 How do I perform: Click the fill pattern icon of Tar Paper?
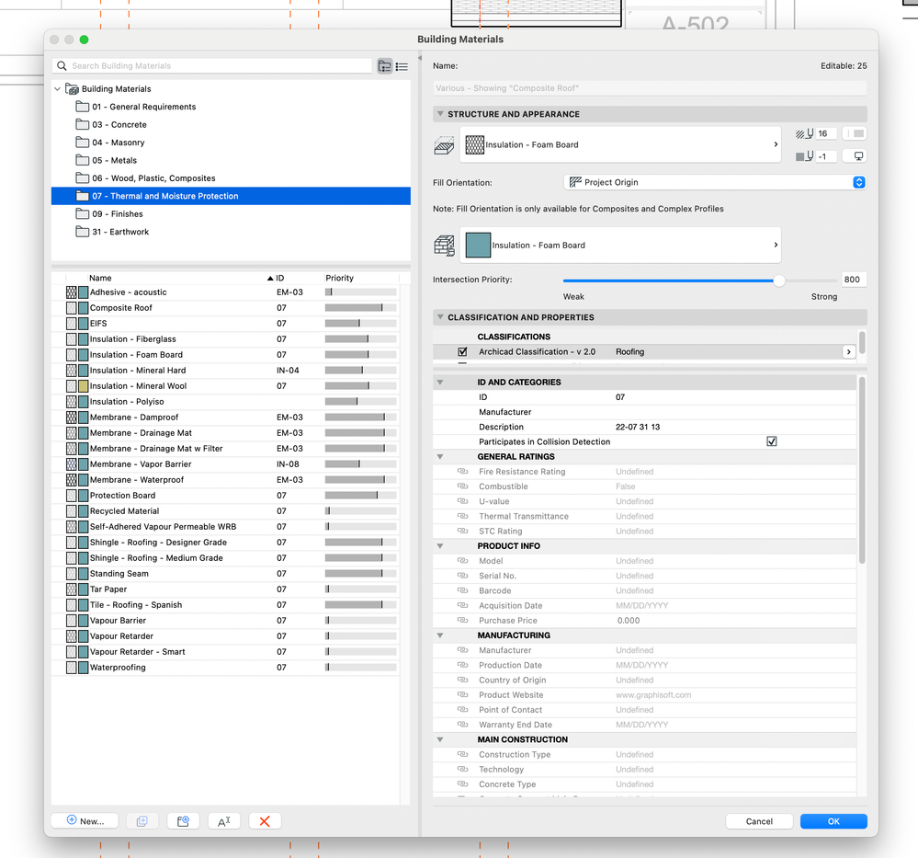72,589
